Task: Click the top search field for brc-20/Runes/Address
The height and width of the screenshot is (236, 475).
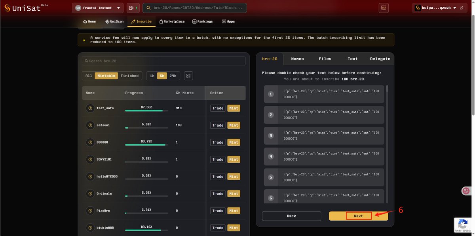Action: 194,8
